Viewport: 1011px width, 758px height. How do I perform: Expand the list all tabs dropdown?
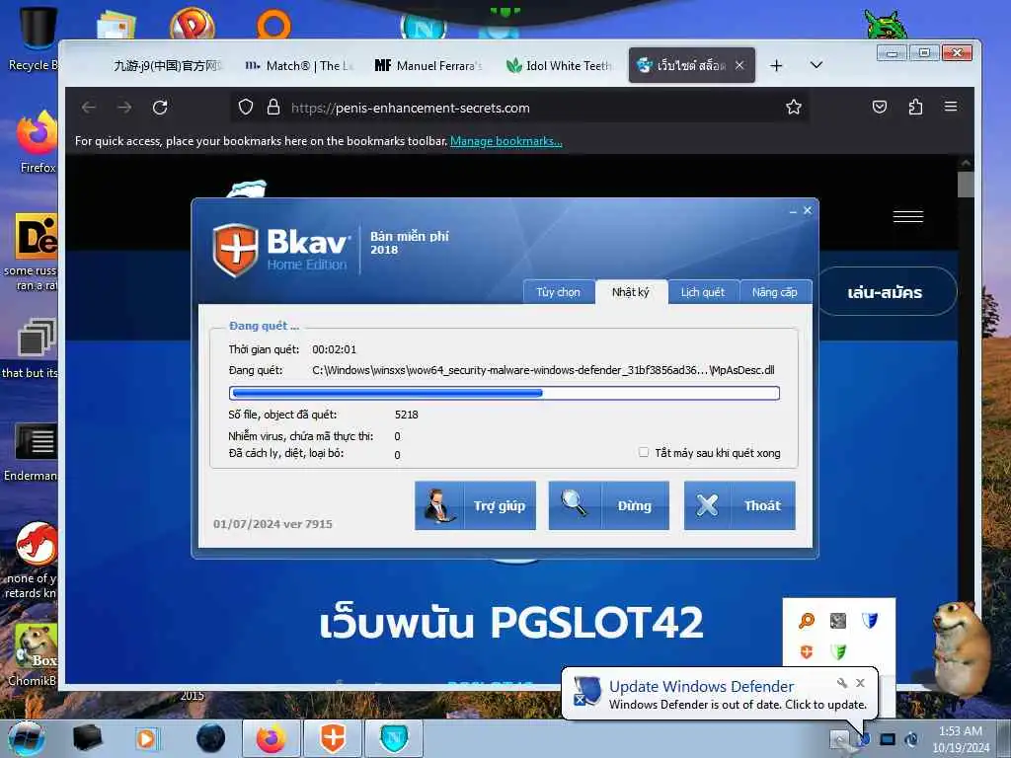[817, 65]
